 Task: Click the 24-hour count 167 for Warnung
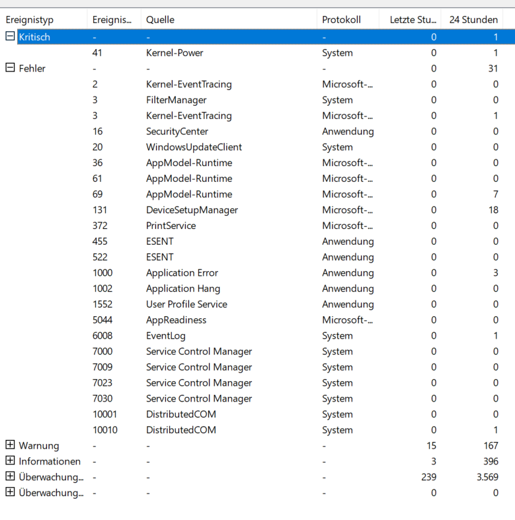(x=491, y=445)
